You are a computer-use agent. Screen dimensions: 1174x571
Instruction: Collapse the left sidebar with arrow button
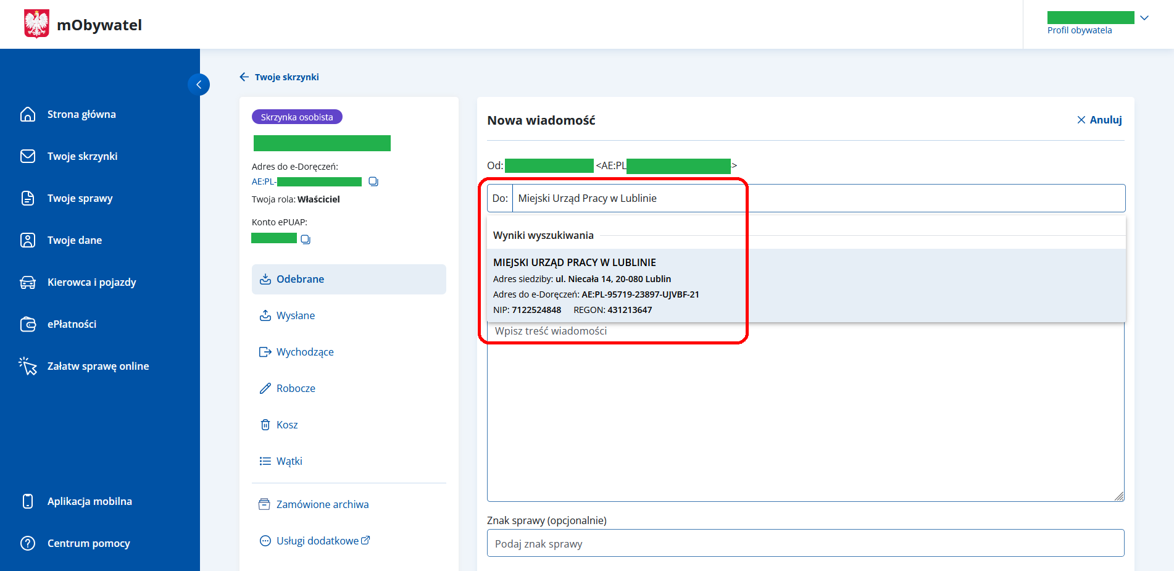click(x=199, y=85)
